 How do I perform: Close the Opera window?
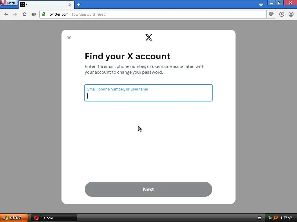pyautogui.click(x=290, y=3)
